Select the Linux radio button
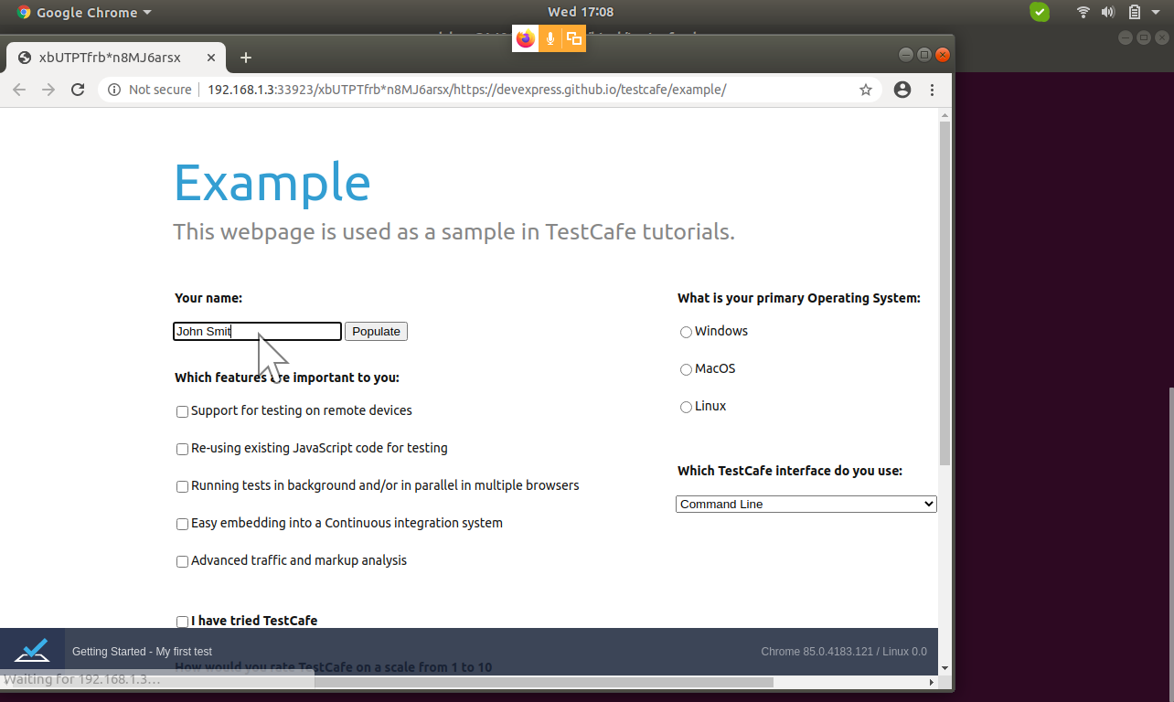The height and width of the screenshot is (702, 1174). [x=686, y=407]
